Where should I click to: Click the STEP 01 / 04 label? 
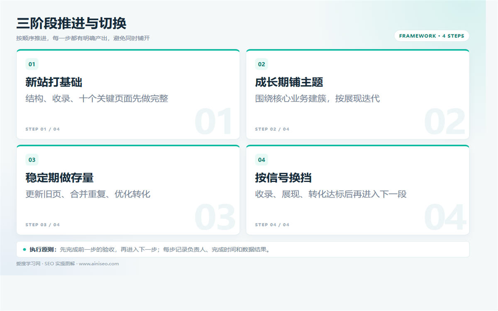coord(43,129)
